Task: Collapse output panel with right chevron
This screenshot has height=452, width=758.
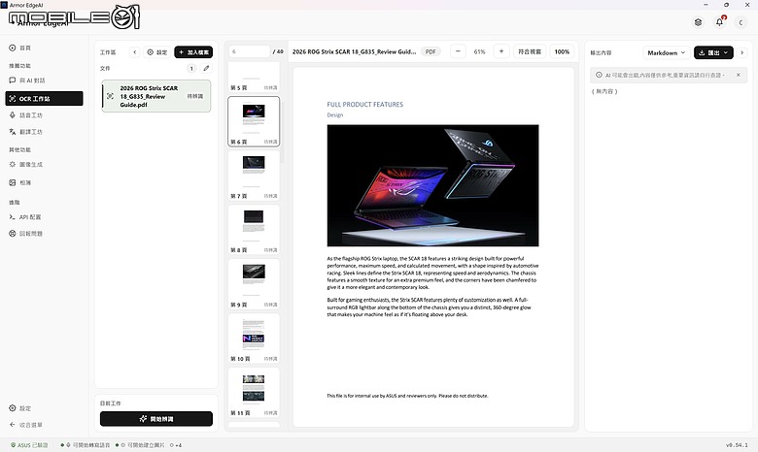Action: pyautogui.click(x=742, y=52)
